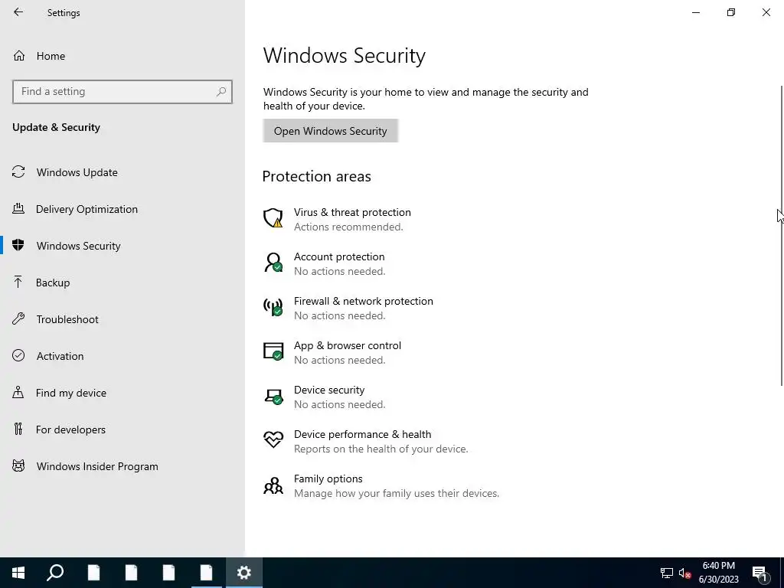Screen dimensions: 784x588
Task: Open the network status tray icon
Action: 667,573
